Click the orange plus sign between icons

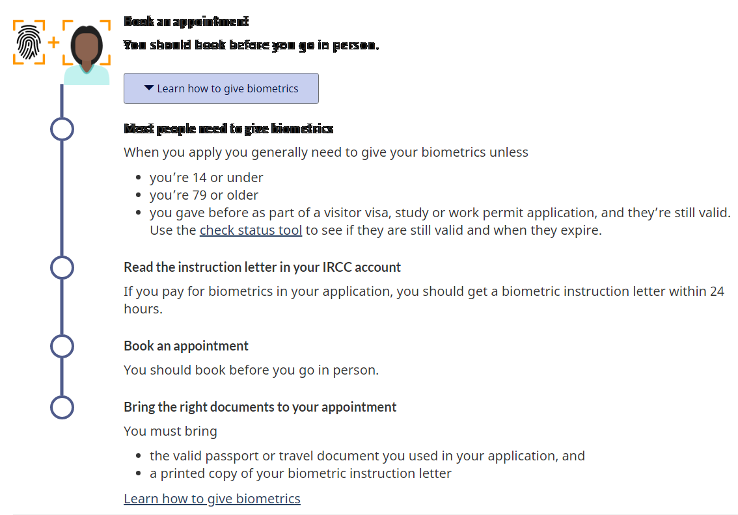tap(53, 43)
